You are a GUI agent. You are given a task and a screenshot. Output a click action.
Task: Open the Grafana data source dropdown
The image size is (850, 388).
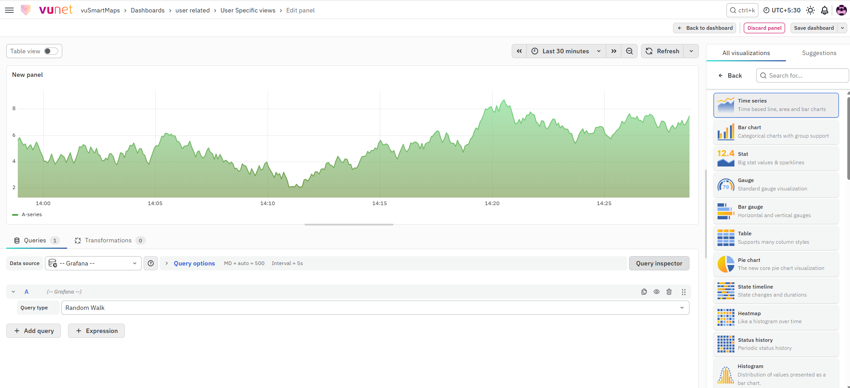(x=93, y=263)
